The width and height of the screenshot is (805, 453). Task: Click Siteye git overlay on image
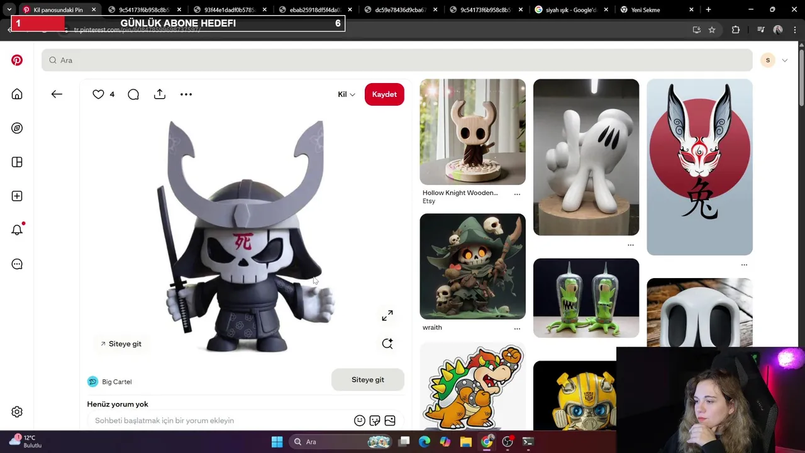[121, 344]
